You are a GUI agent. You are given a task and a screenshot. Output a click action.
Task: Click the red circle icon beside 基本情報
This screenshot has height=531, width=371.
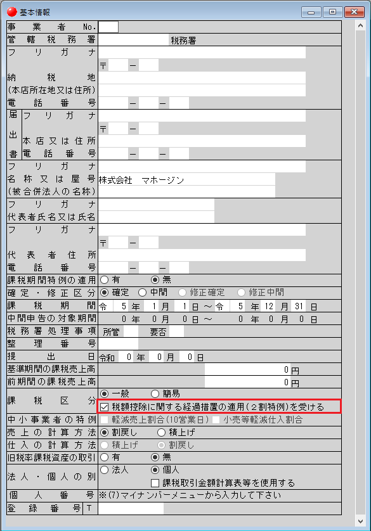12,12
